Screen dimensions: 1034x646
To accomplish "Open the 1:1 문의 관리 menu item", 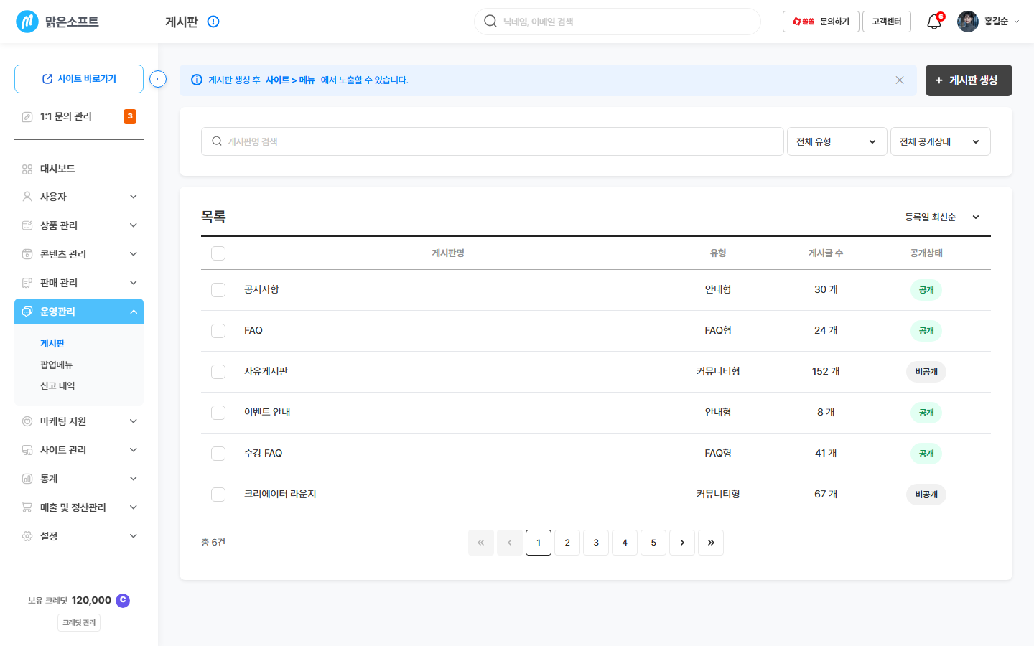I will (79, 116).
